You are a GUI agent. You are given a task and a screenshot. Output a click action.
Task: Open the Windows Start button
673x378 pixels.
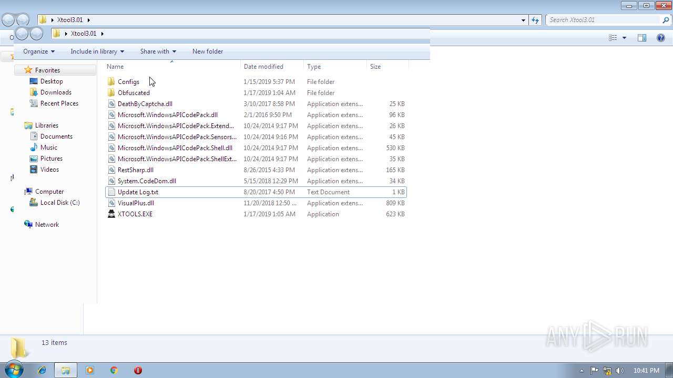pos(14,370)
